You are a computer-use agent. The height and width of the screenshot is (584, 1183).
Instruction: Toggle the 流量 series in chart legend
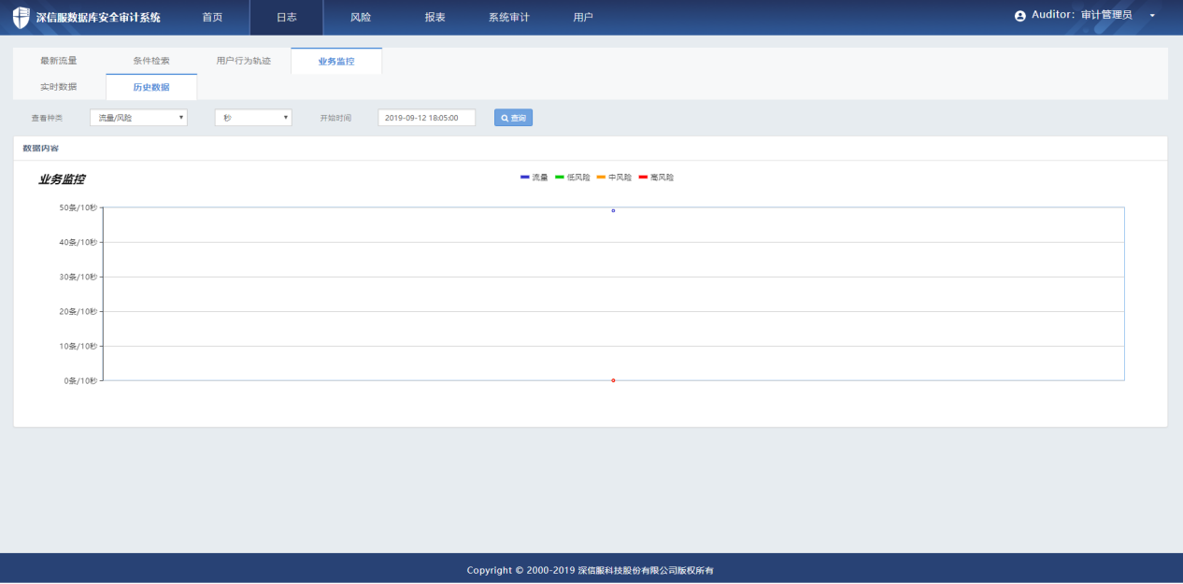(x=534, y=177)
